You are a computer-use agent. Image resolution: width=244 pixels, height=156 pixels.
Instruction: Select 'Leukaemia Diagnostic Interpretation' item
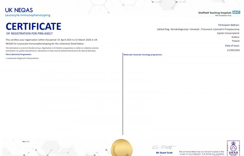[x=22, y=58]
